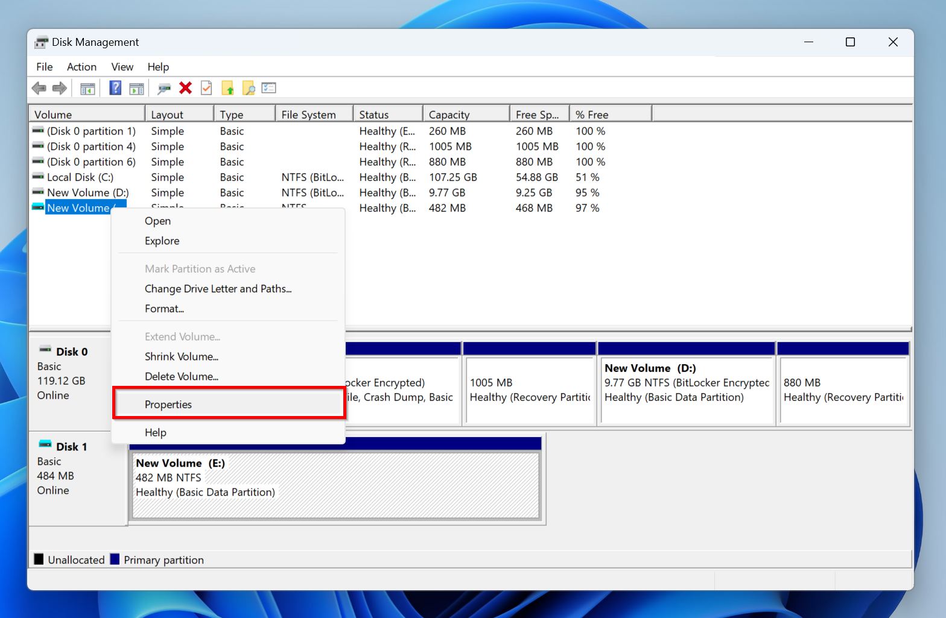The image size is (946, 618).
Task: Sort by the Volume column header
Action: [x=87, y=115]
